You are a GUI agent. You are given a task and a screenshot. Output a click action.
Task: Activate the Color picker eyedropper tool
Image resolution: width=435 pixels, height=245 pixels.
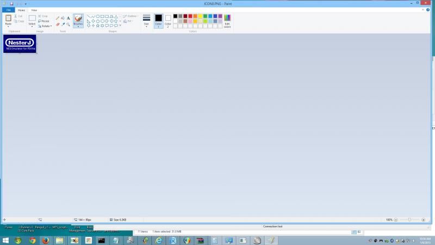(63, 24)
